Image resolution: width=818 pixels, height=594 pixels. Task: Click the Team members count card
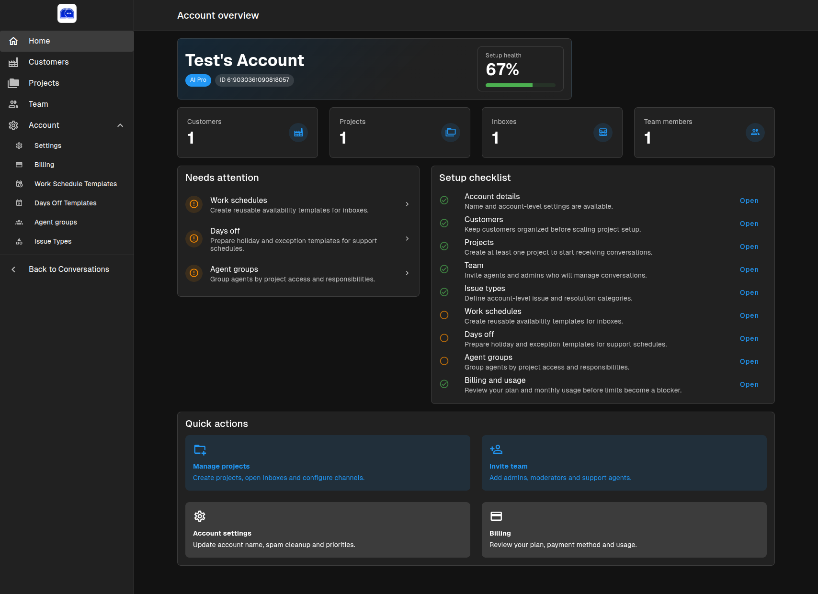click(704, 133)
